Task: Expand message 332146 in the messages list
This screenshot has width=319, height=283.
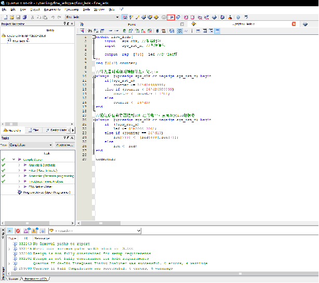Action: point(9,249)
